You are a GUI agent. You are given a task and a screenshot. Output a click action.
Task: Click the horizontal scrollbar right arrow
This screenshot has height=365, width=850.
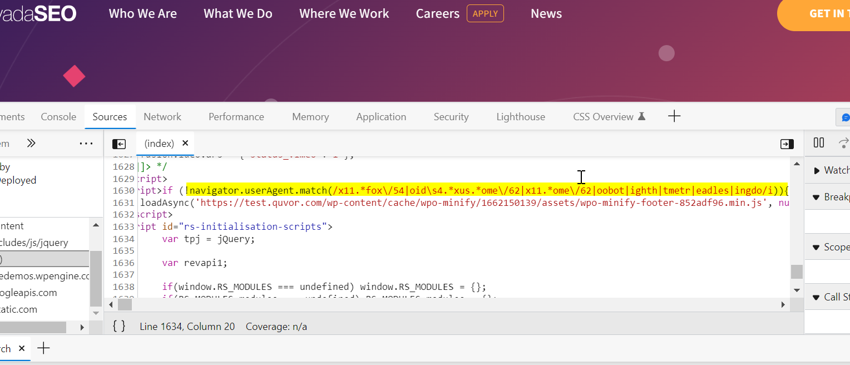(783, 305)
